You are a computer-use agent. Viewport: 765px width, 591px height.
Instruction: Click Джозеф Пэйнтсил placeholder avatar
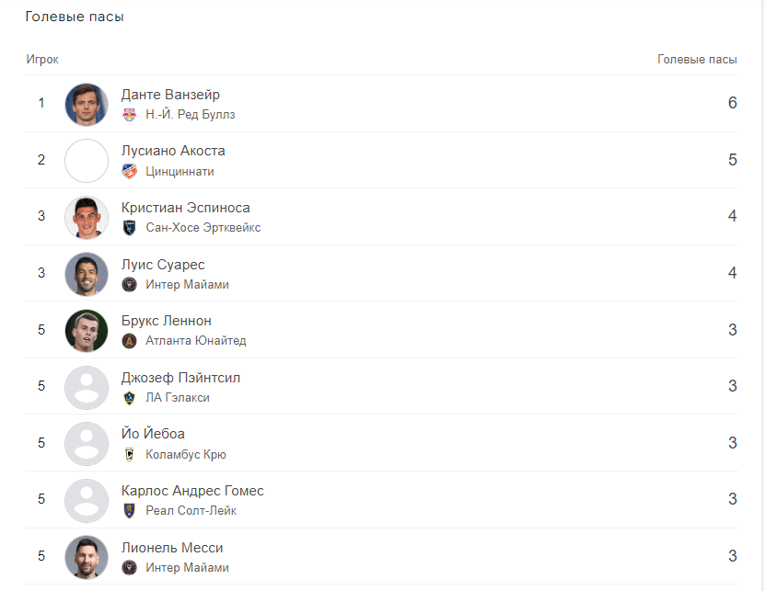(87, 387)
